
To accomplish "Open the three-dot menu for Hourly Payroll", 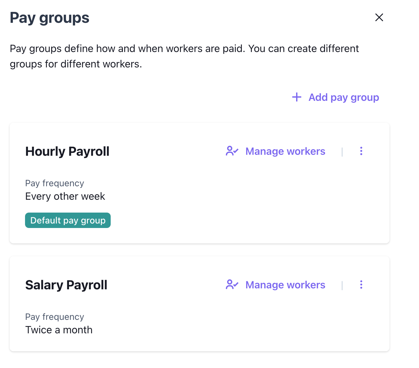I will (x=361, y=151).
